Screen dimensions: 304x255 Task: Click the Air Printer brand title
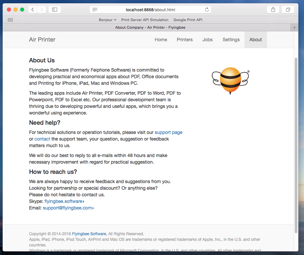point(42,40)
